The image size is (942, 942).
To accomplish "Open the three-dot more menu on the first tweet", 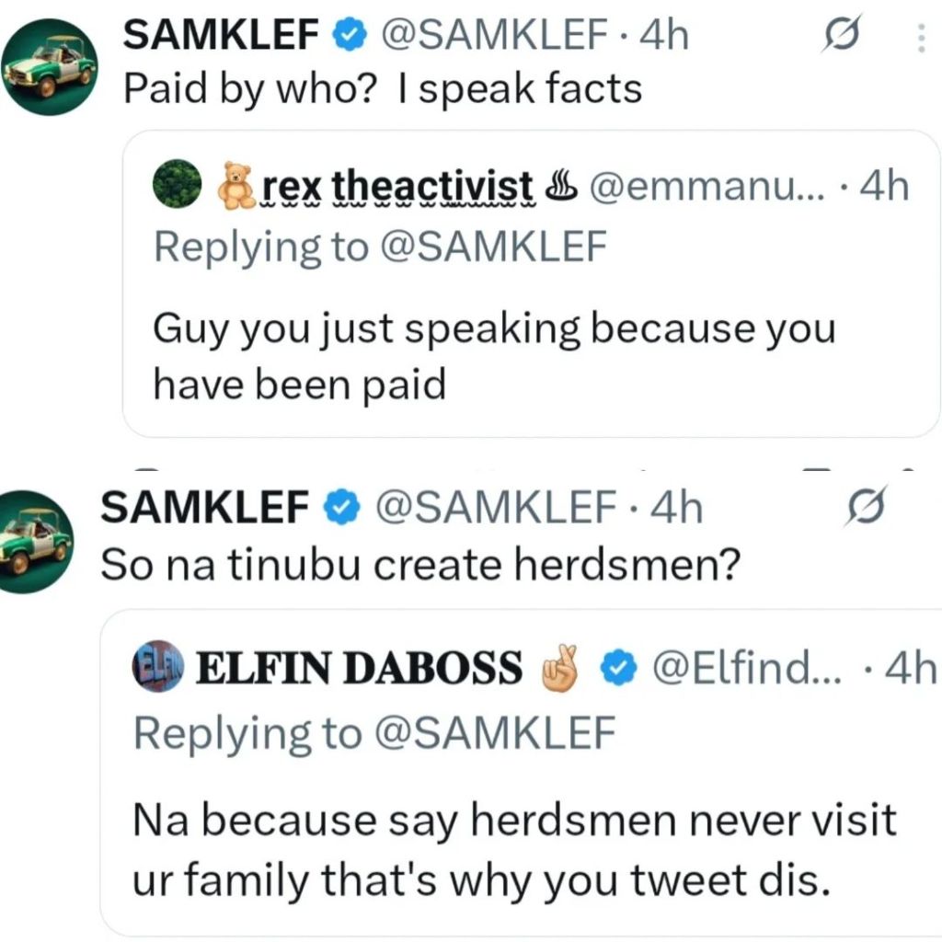I will pos(922,39).
